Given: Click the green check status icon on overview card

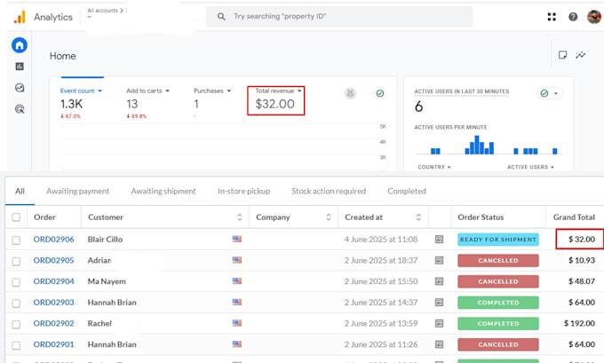Looking at the screenshot, I should pyautogui.click(x=380, y=93).
